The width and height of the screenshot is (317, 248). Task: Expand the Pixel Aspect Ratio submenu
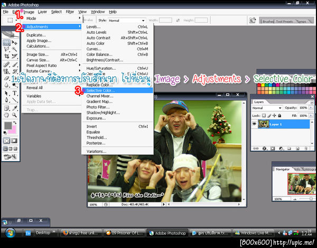pos(53,66)
